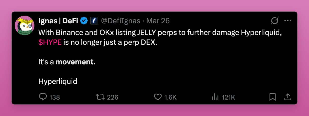Click the 1.6K likes count

tap(170, 97)
